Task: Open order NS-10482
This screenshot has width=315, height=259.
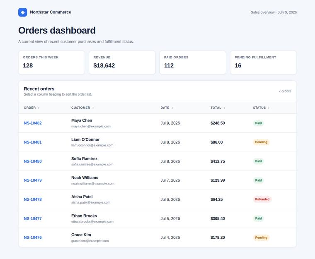Action: [33, 123]
